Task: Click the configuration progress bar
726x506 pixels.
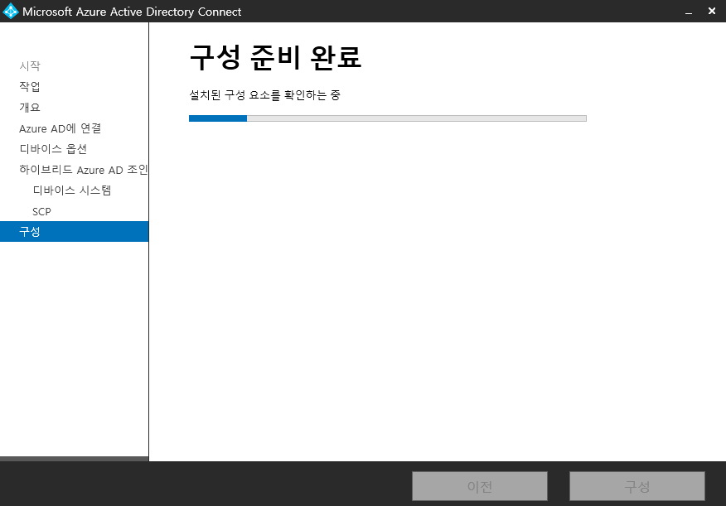Action: click(x=388, y=118)
